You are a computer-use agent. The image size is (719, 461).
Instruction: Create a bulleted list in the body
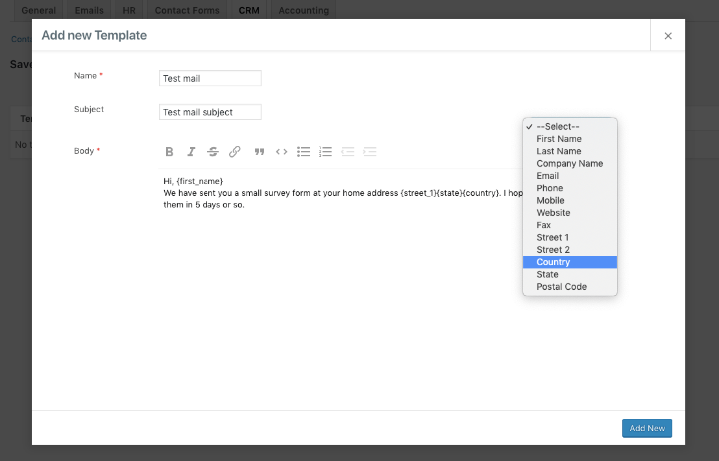(x=303, y=152)
